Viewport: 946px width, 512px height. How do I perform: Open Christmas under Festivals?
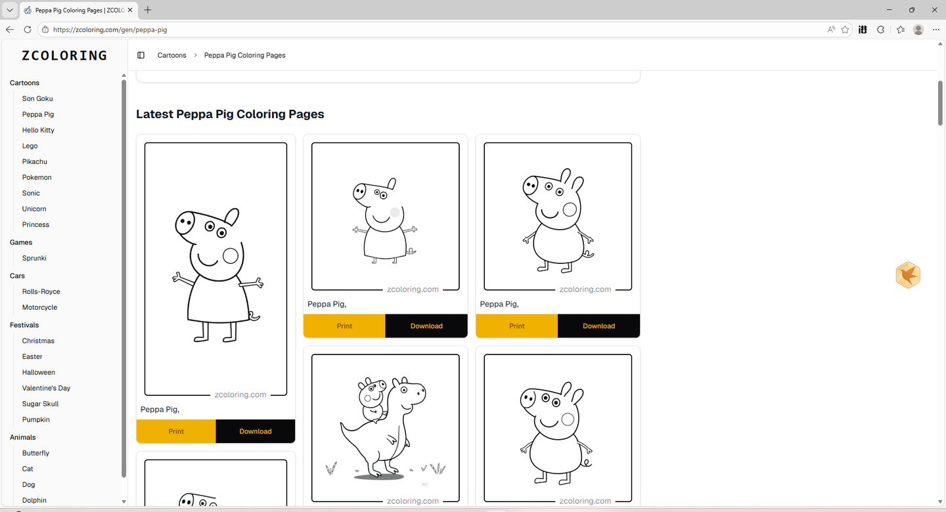click(x=38, y=341)
